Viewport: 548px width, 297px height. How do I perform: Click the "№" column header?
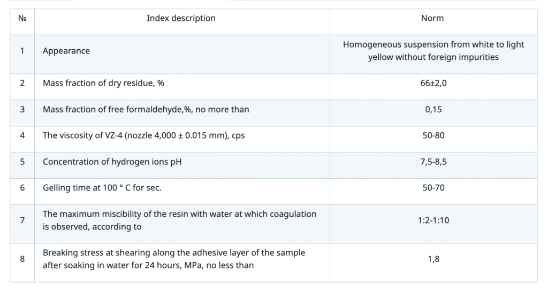[22, 18]
